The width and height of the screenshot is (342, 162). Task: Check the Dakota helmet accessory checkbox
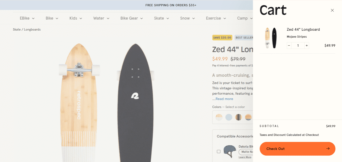(218, 151)
